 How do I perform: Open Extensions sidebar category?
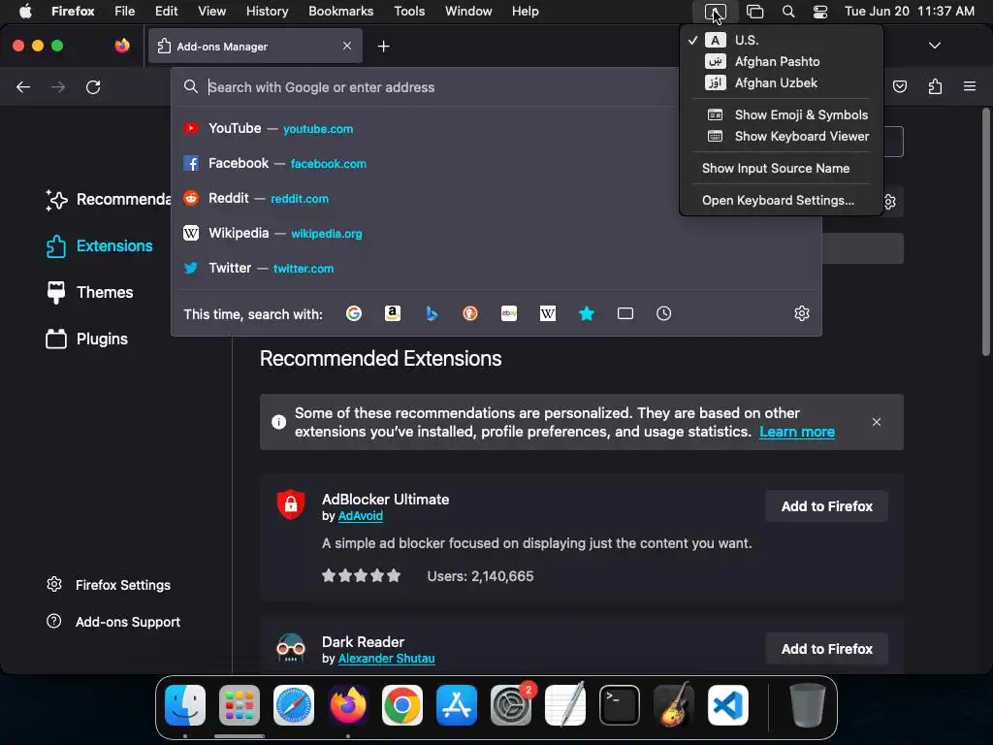[x=100, y=245]
